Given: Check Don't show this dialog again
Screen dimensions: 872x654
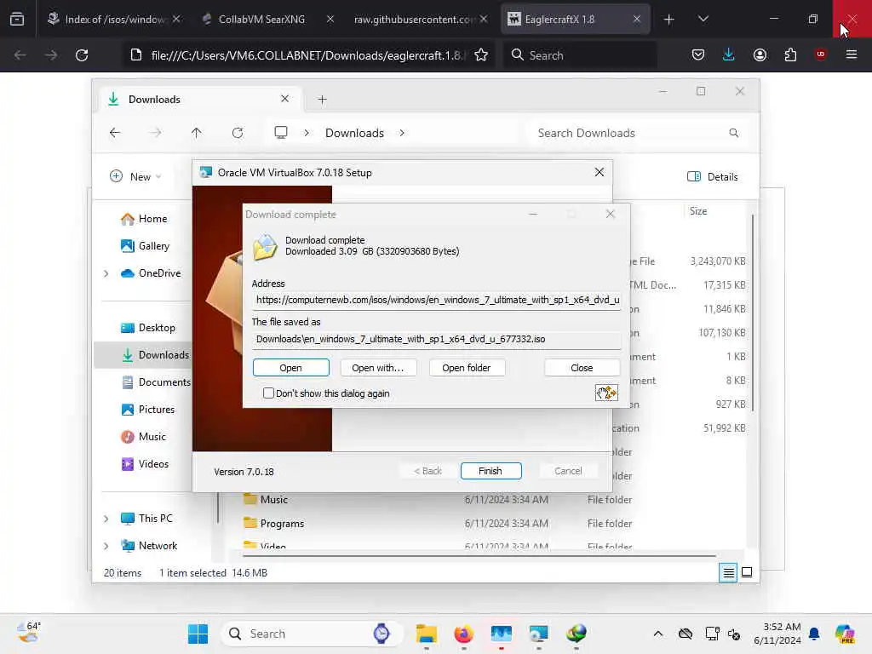Looking at the screenshot, I should click(x=268, y=393).
